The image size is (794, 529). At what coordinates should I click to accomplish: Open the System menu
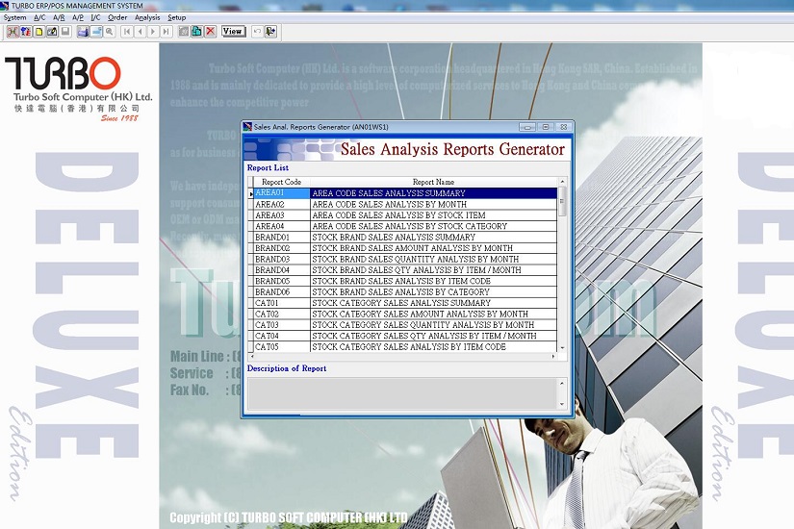click(x=14, y=17)
